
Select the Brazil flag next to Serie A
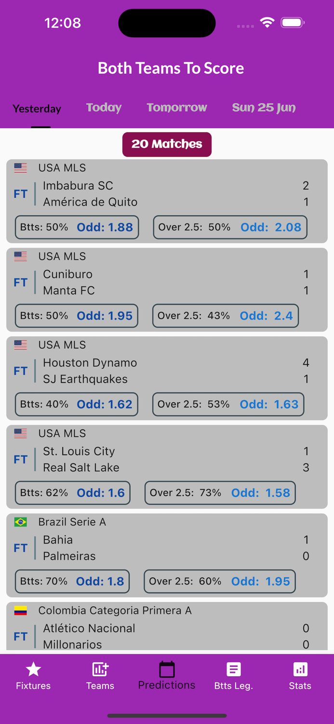21,522
